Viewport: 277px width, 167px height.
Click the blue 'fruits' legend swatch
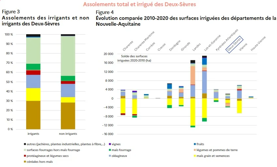[x=195, y=144]
